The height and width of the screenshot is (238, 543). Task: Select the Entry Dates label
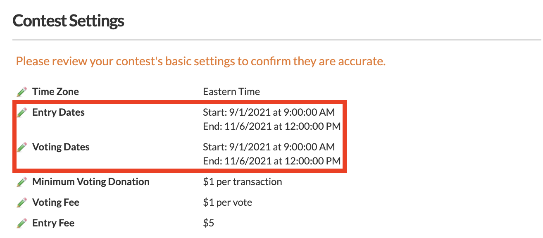(x=58, y=112)
